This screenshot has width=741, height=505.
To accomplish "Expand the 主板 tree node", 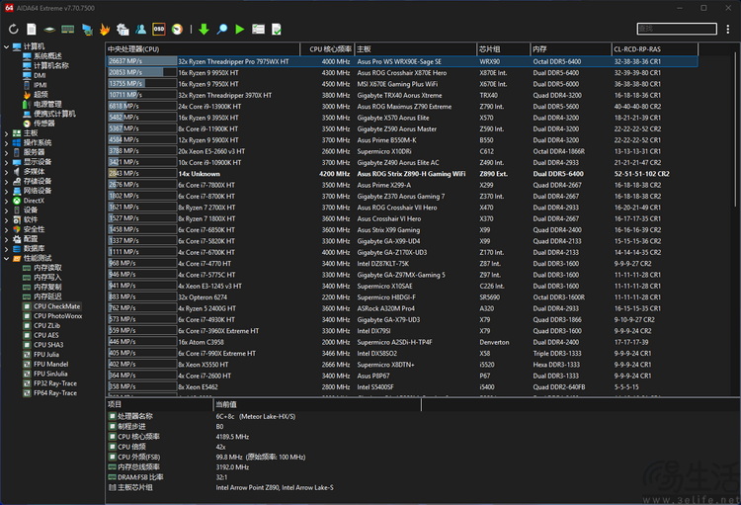I will [6, 133].
